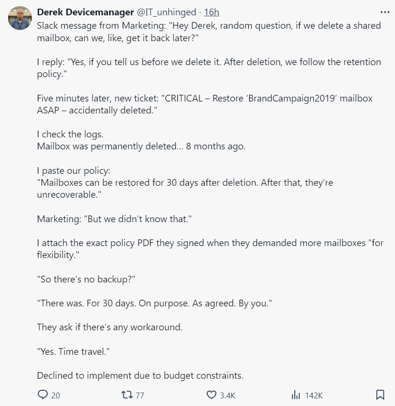Screen dimensions: 395x406
Task: Click the 'Declined to implement due to budget' line
Action: pyautogui.click(x=140, y=375)
